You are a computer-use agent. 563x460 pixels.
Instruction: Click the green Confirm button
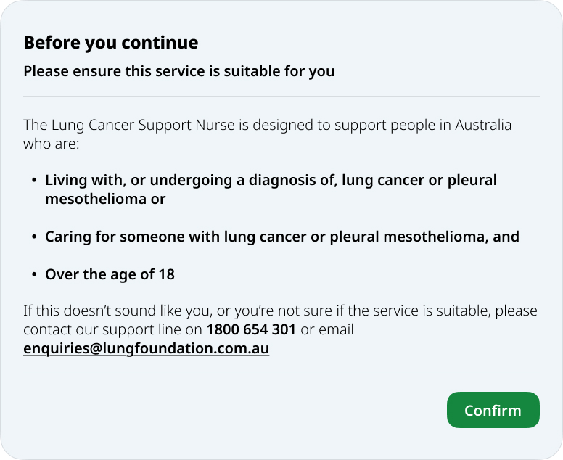pyautogui.click(x=493, y=410)
